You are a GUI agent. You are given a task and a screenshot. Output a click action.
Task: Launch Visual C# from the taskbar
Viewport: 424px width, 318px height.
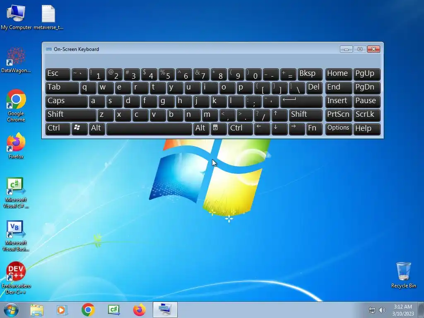point(113,310)
